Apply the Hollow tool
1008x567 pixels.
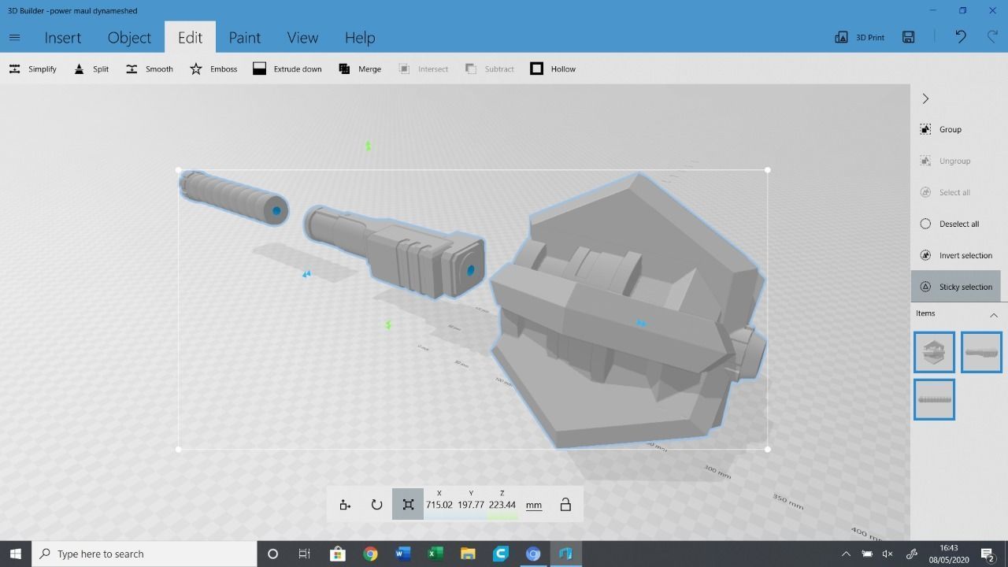click(x=553, y=69)
